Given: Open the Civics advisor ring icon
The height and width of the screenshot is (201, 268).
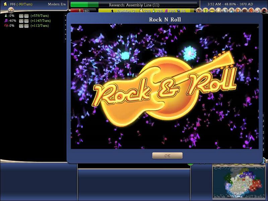Looking at the screenshot, I should pyautogui.click(x=212, y=11).
